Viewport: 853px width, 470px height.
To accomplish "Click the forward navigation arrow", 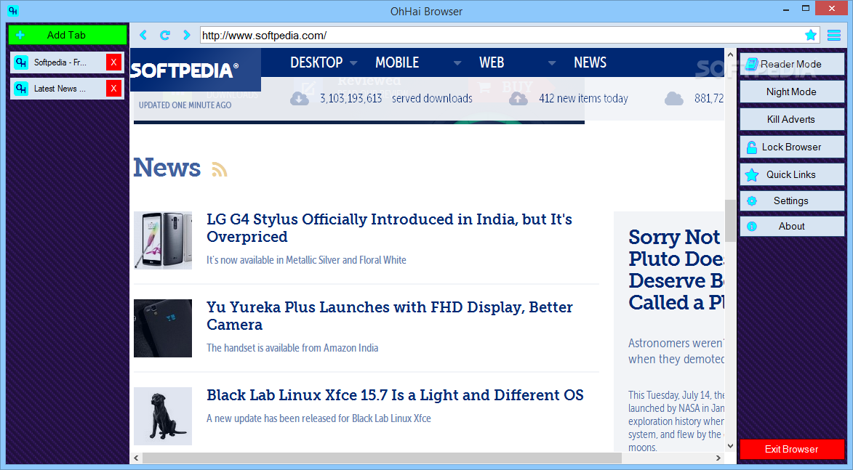I will (187, 36).
